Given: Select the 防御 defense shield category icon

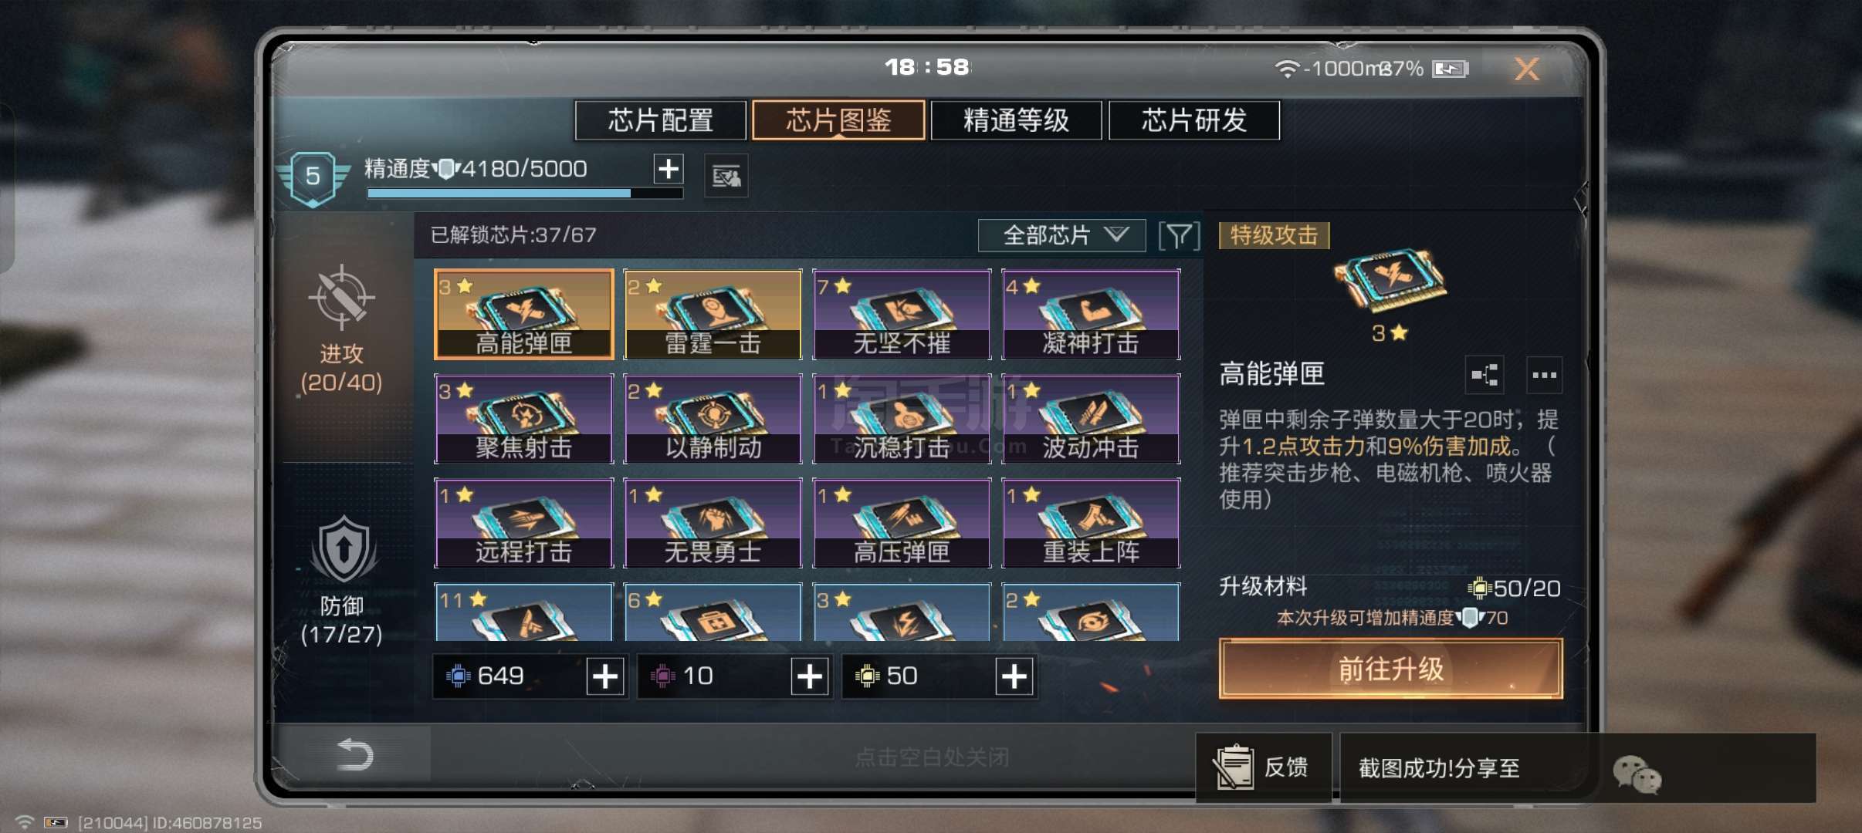Looking at the screenshot, I should (x=344, y=550).
